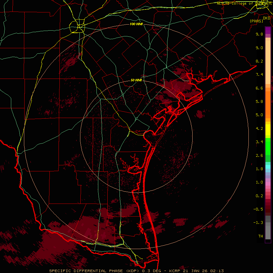Click the 5.0 value on the color scale

[259, 115]
